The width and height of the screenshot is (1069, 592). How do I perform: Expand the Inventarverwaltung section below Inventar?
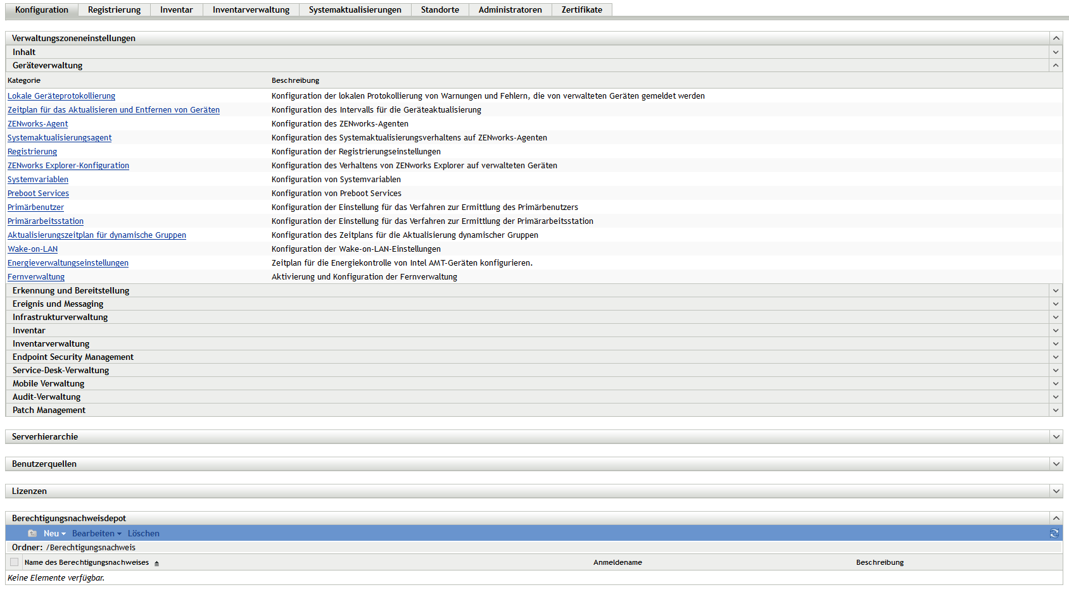(x=1056, y=343)
